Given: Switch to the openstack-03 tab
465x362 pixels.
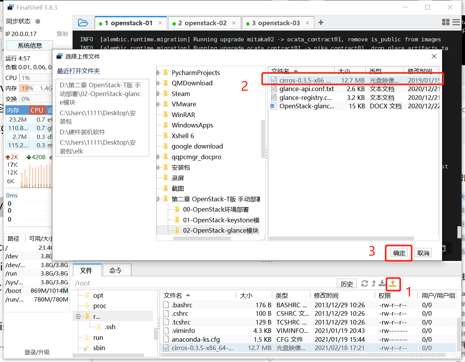Looking at the screenshot, I should pyautogui.click(x=278, y=23).
